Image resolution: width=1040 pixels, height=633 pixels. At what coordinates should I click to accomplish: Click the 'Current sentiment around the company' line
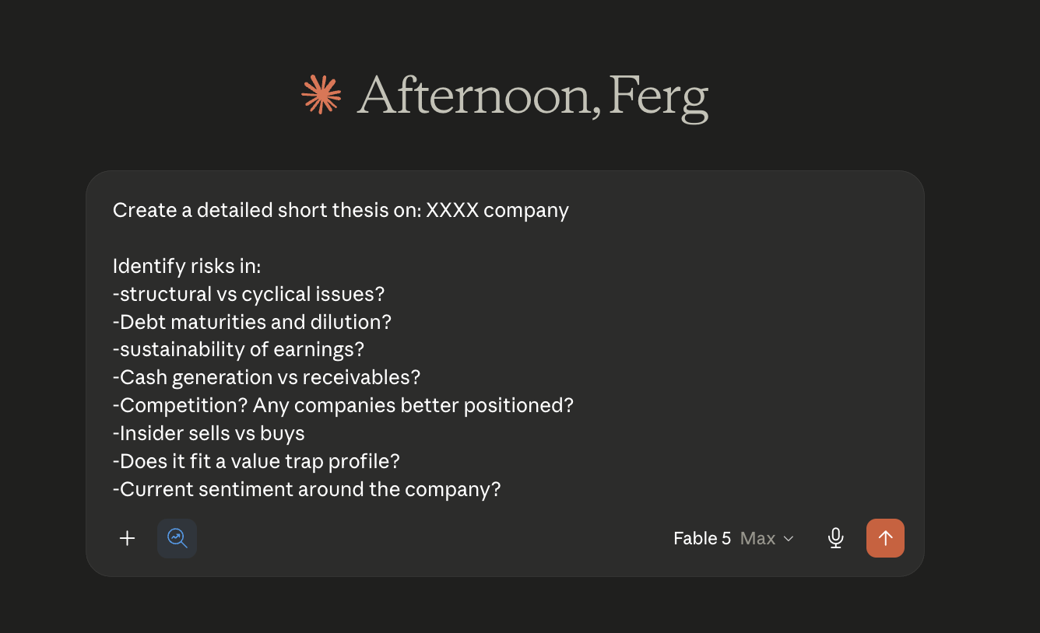pyautogui.click(x=307, y=490)
